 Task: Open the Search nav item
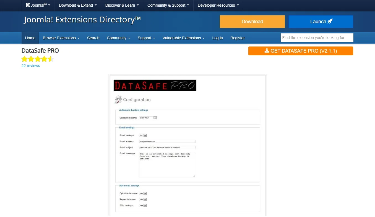93,38
